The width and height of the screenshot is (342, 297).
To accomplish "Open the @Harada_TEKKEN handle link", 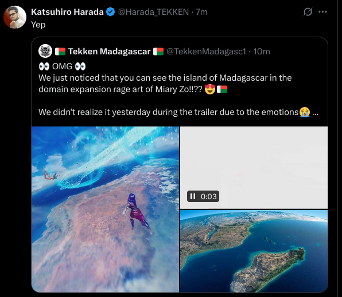I will [153, 12].
